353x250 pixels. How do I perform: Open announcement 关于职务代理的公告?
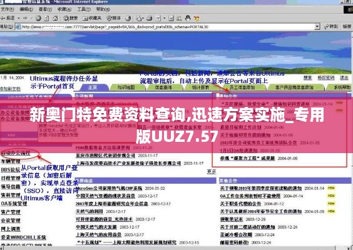tap(240, 204)
